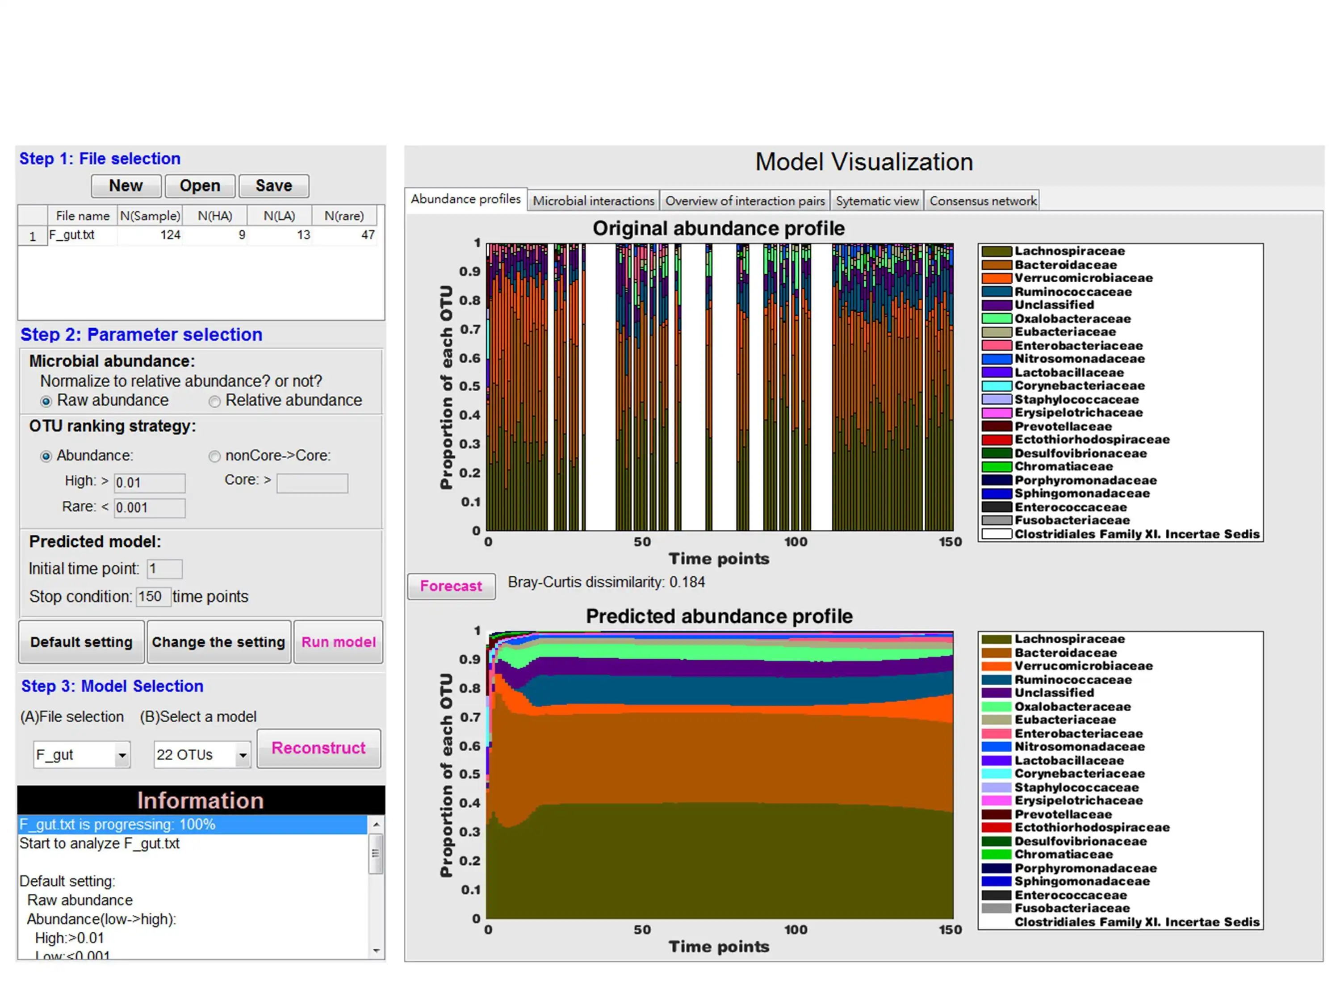Select the F_gut.txt file name cell
1340x1005 pixels.
click(82, 235)
